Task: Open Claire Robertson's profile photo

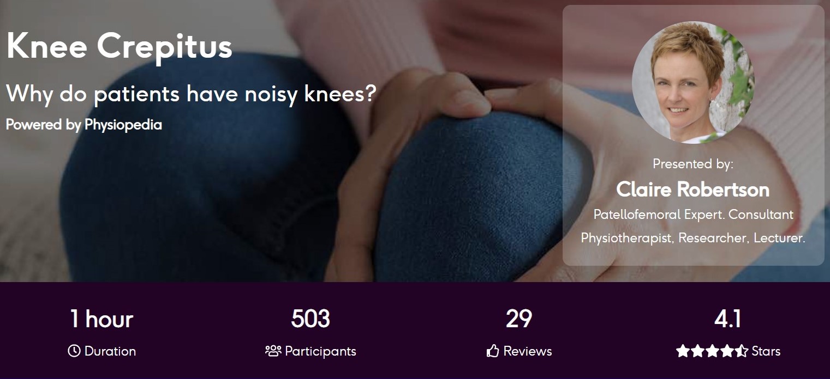Action: tap(693, 82)
